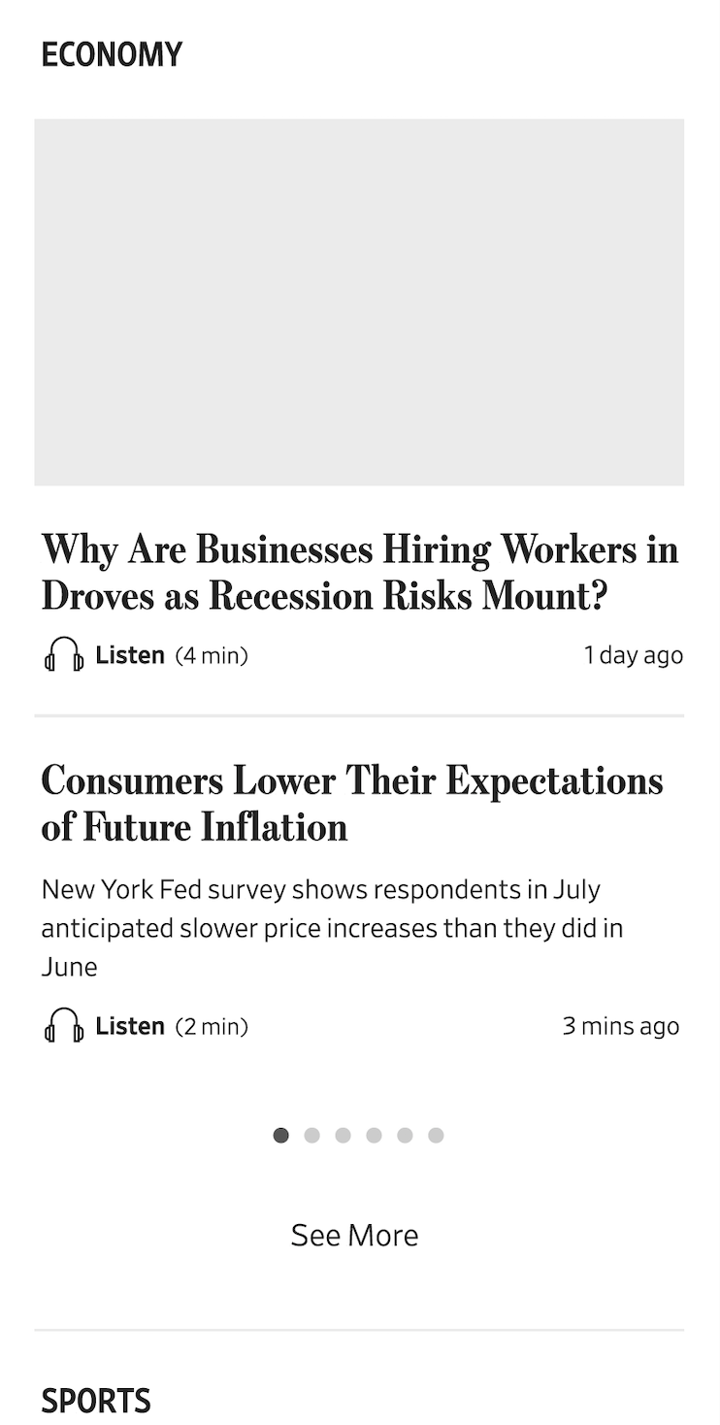
Task: Click the 'Listen' label for 2 min article
Action: point(130,1026)
